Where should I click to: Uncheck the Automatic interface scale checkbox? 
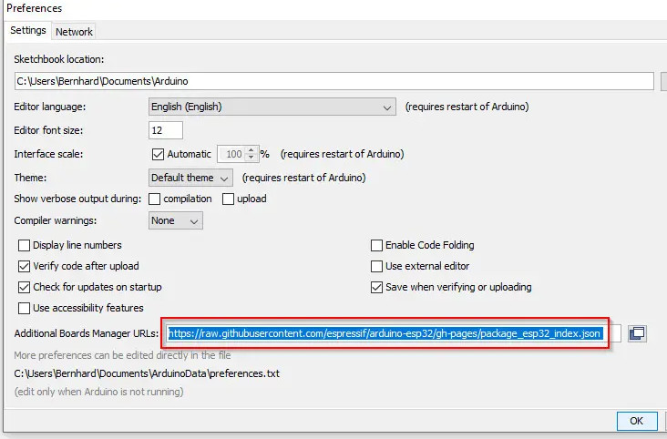click(x=158, y=154)
